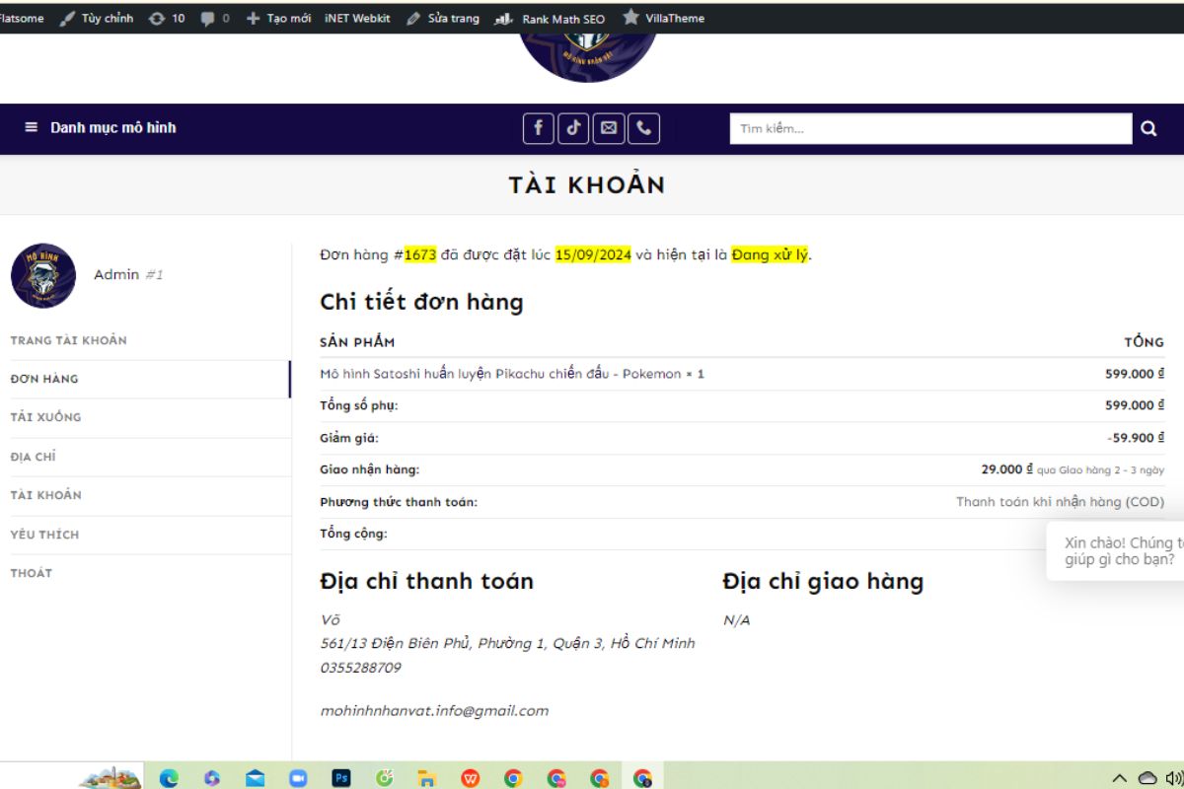Viewport: 1184px width, 789px height.
Task: Open Tùy chỉnh in the admin bar
Action: pyautogui.click(x=97, y=18)
